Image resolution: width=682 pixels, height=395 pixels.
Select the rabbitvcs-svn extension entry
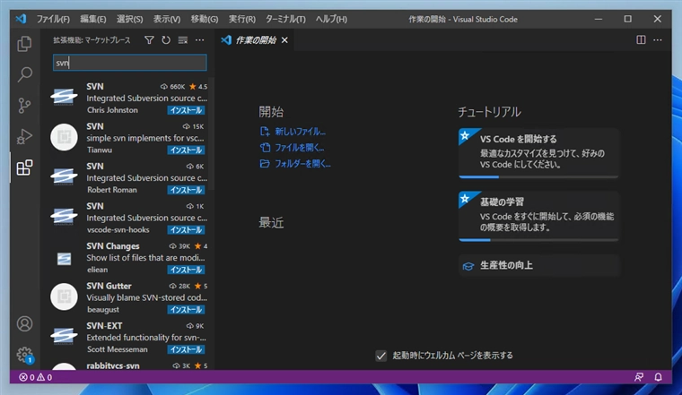pos(128,365)
